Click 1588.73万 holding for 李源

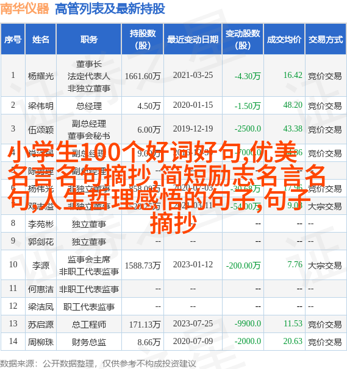(x=143, y=265)
